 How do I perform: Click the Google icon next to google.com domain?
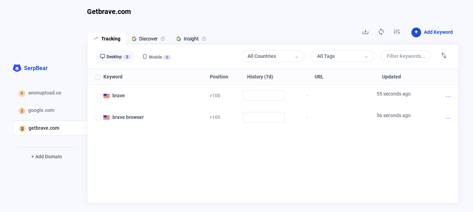click(22, 110)
